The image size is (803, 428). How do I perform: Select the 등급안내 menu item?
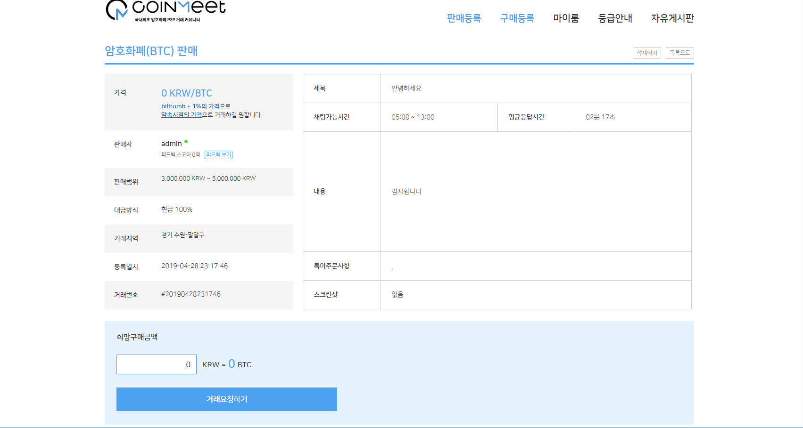[x=615, y=18]
